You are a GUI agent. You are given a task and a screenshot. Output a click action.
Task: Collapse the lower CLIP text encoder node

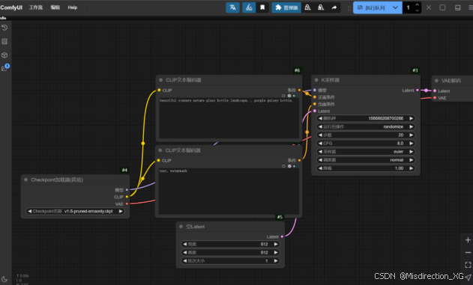click(160, 150)
